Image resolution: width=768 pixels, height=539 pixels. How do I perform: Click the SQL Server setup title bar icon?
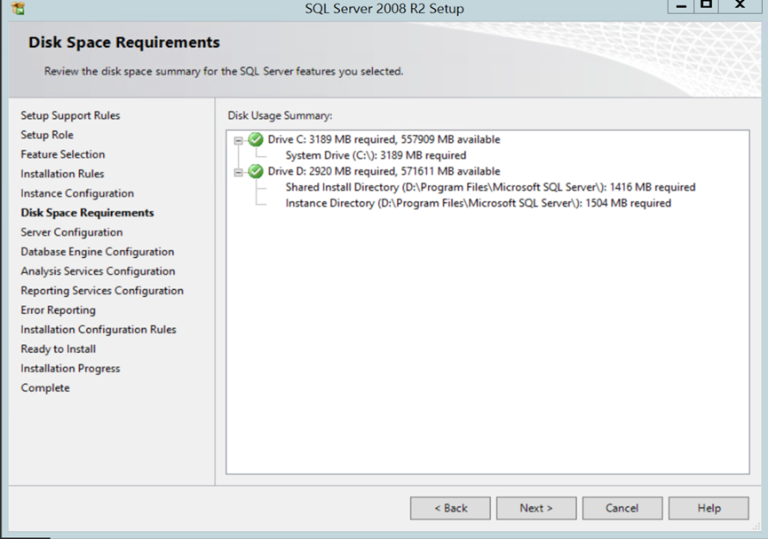pyautogui.click(x=18, y=8)
